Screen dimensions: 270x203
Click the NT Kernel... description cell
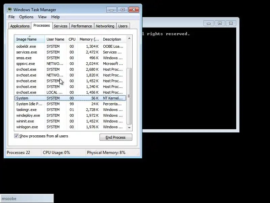[x=113, y=98]
